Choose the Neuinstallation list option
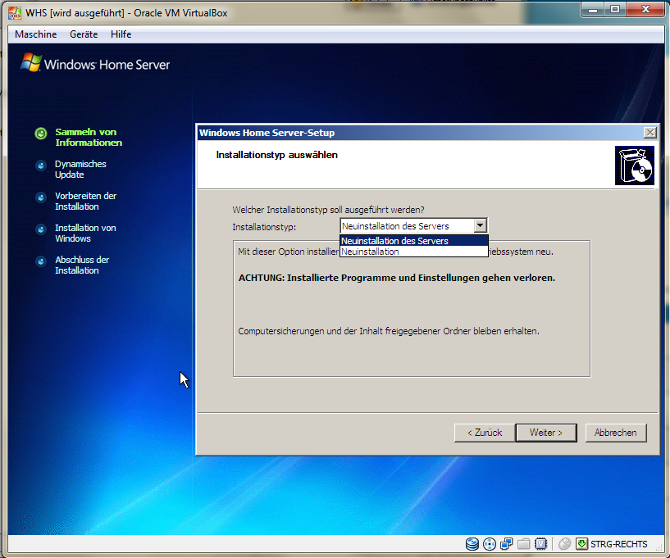Viewport: 670px width, 558px height. tap(413, 252)
